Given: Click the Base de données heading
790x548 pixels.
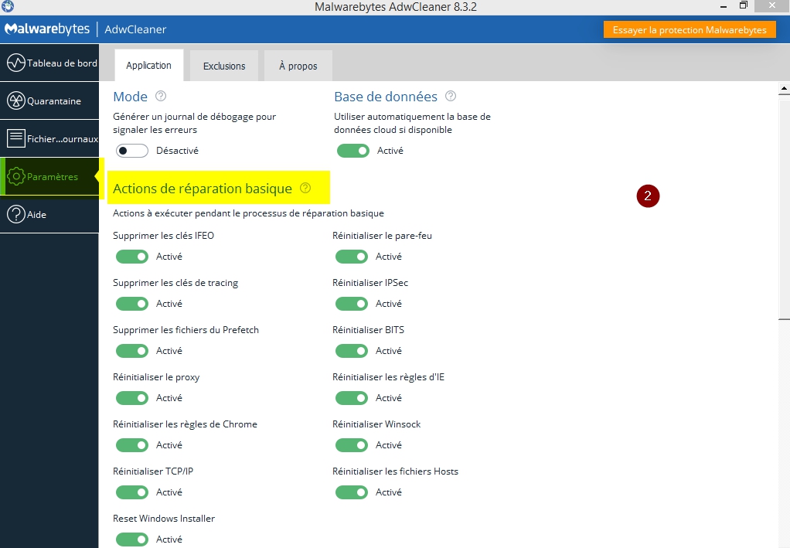Looking at the screenshot, I should [x=386, y=96].
